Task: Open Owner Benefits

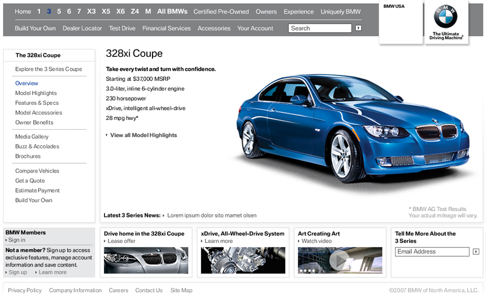Action: 34,122
